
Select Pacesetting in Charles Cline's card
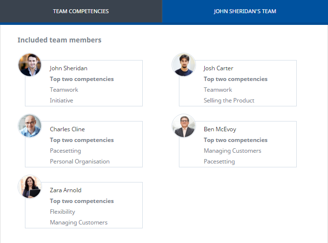point(66,151)
